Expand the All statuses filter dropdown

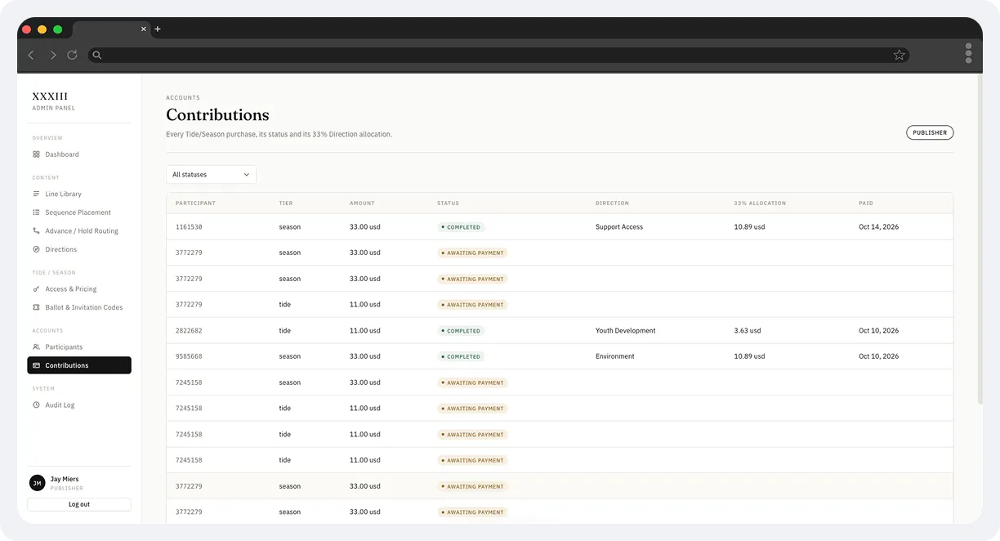pos(211,175)
